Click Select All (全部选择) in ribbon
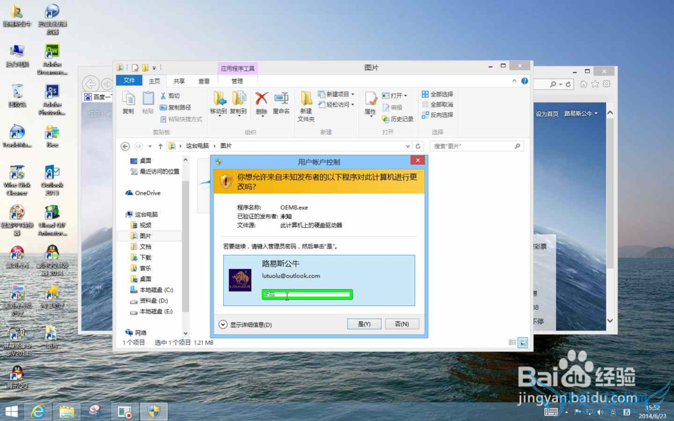Image resolution: width=674 pixels, height=421 pixels. tap(437, 94)
